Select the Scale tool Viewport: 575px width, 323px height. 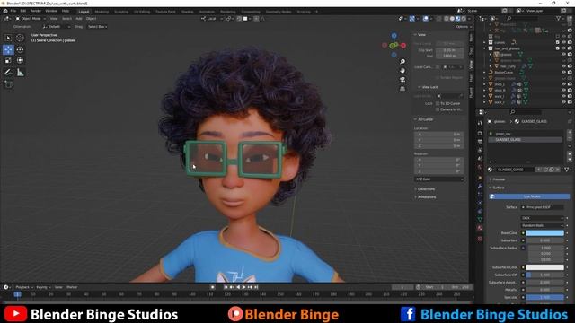8,60
